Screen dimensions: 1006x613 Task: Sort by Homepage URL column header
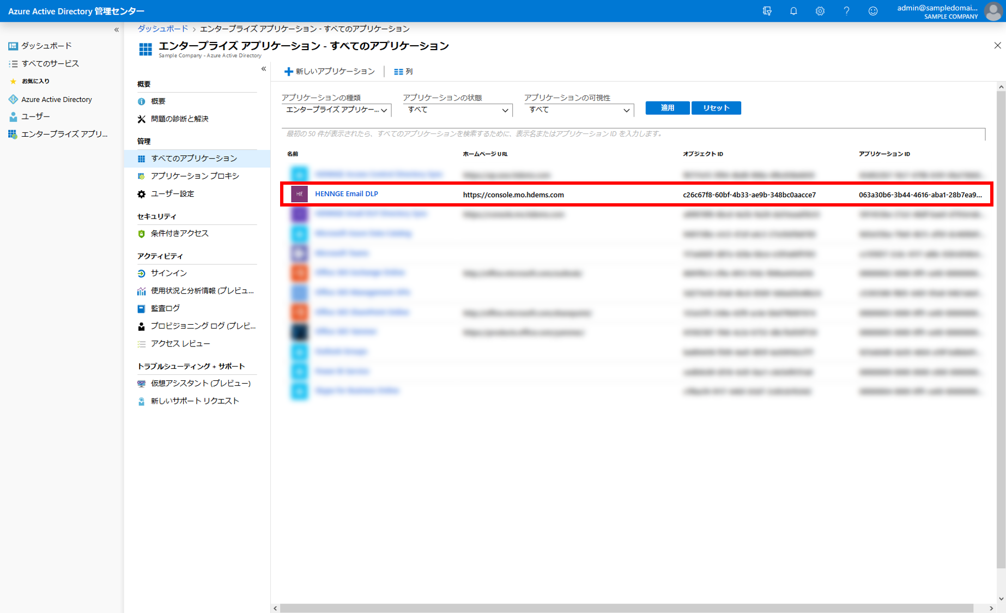coord(485,154)
